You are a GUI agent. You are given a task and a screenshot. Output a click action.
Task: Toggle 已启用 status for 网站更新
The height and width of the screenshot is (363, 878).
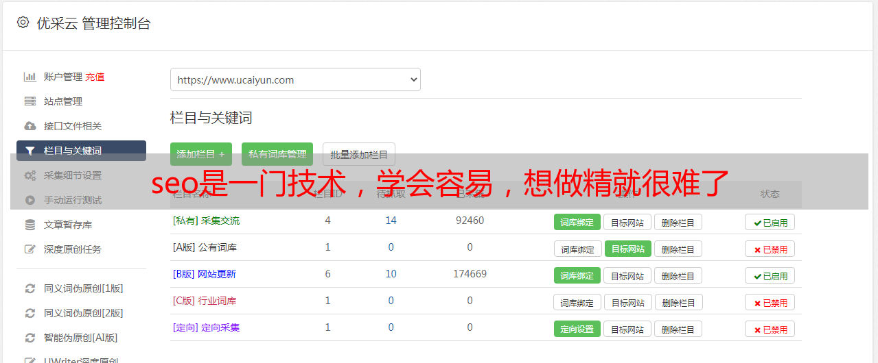pos(770,275)
